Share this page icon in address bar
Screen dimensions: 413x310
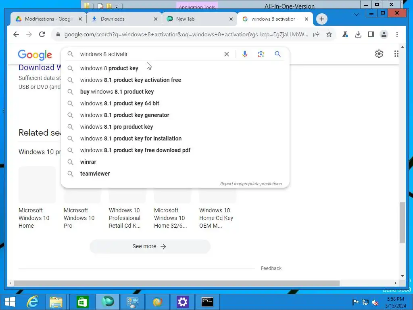[x=316, y=34]
